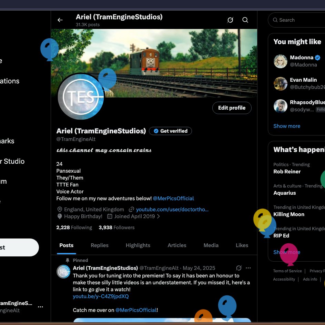
Task: Click the calendar icon beside Joined
Action: pos(110,216)
